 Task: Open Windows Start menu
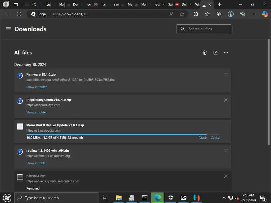coord(7,198)
